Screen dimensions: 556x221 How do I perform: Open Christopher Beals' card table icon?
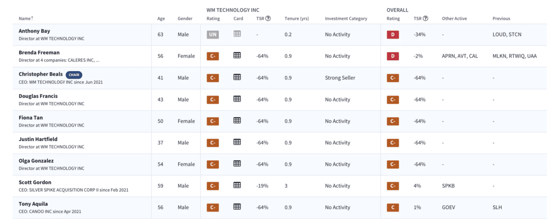click(x=237, y=77)
